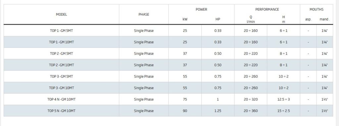Select the TOP 4 N -GM 10MT model
The width and height of the screenshot is (339, 126).
(x=61, y=99)
